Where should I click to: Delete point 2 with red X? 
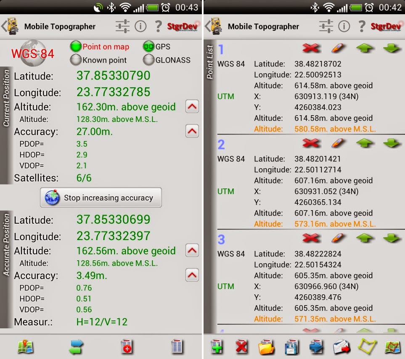312,143
